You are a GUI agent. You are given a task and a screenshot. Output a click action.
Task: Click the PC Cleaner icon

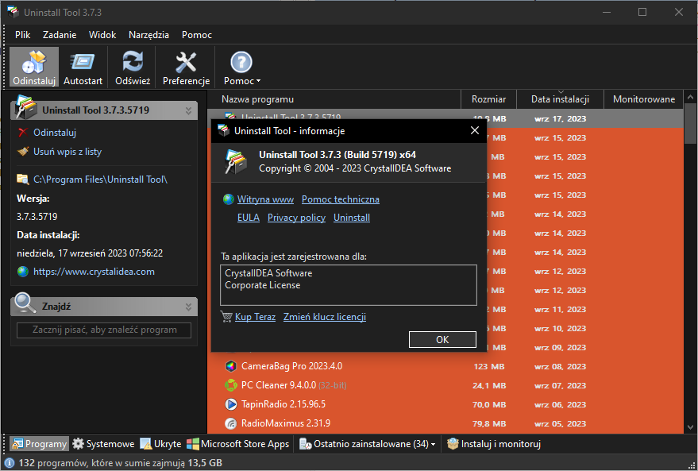click(x=230, y=385)
